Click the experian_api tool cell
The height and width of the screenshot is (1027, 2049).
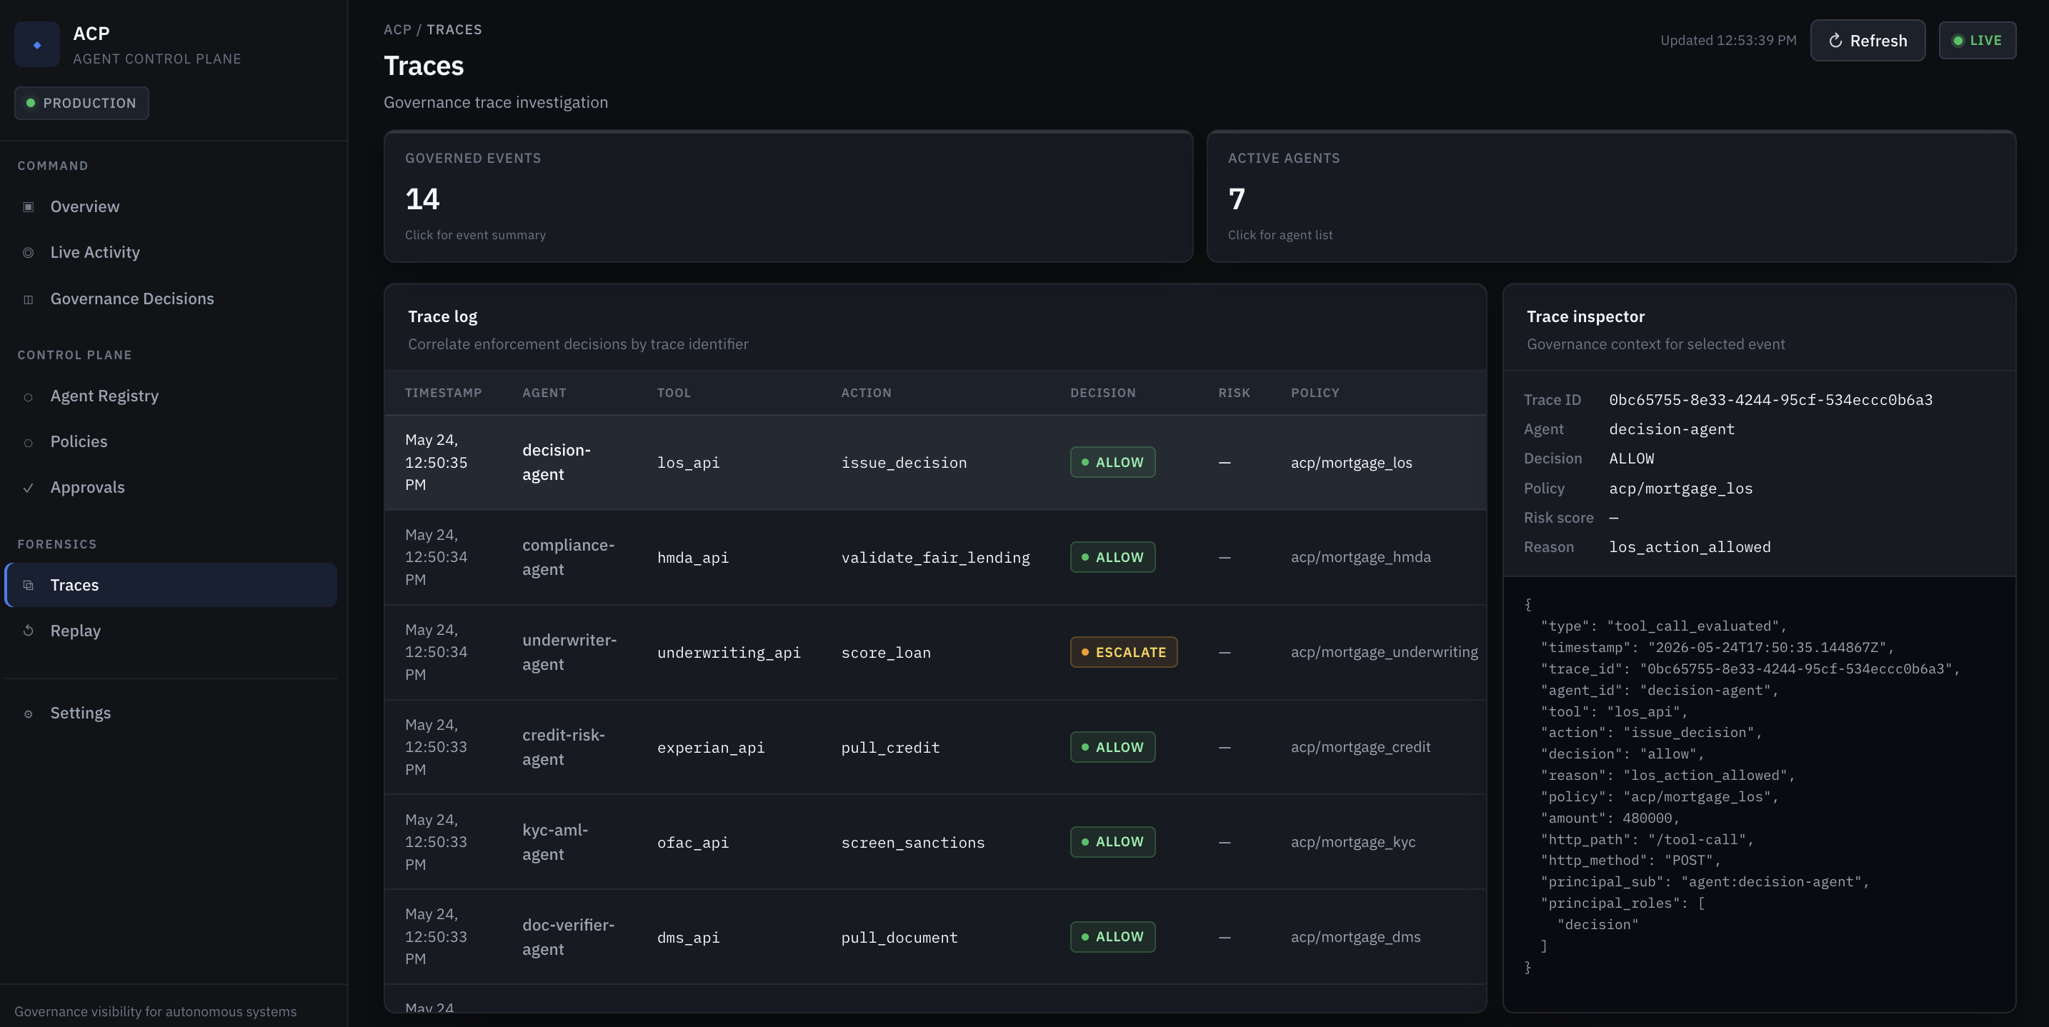coord(710,747)
